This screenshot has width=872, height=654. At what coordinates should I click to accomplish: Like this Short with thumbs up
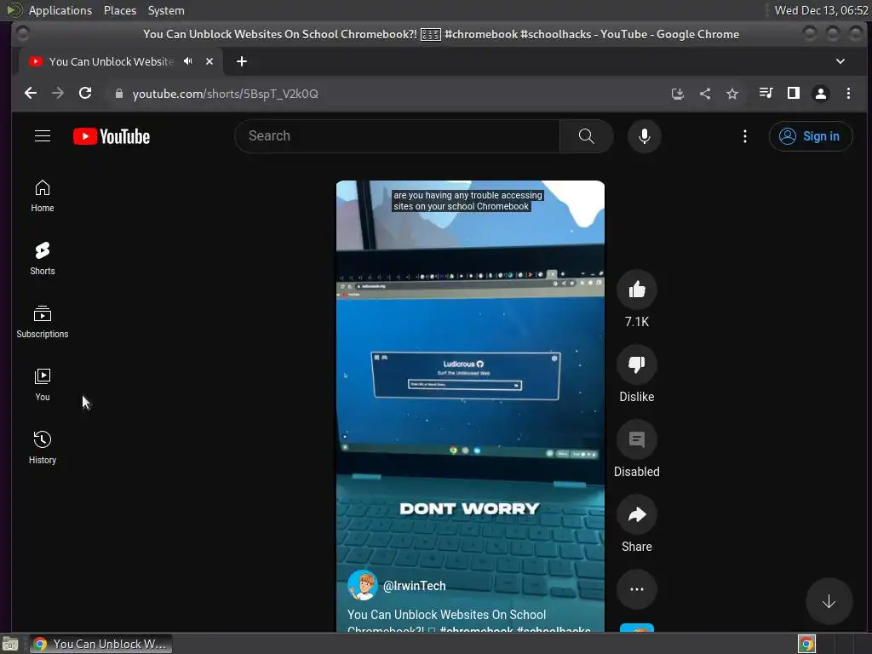(637, 290)
